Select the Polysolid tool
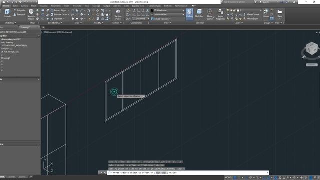 point(19,10)
